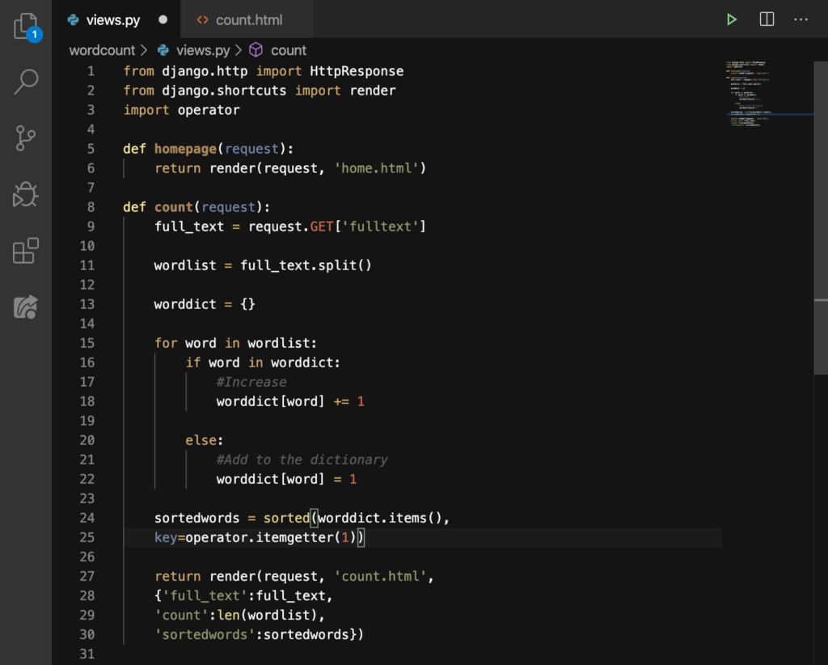Click 'operator' on the import line 3
Viewport: 828px width, 665px height.
click(x=209, y=110)
